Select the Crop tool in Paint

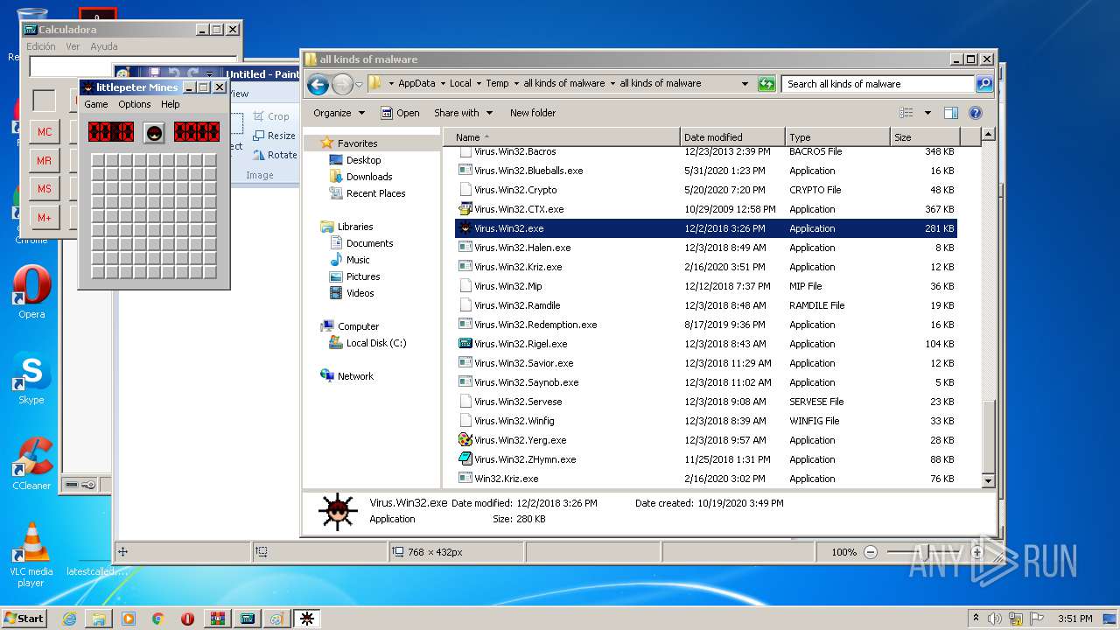[x=271, y=116]
